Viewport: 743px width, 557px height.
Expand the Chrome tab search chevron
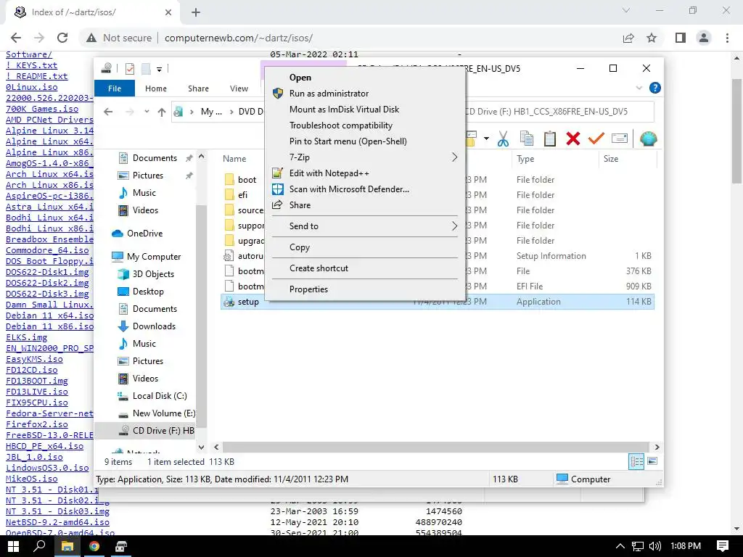tap(626, 10)
